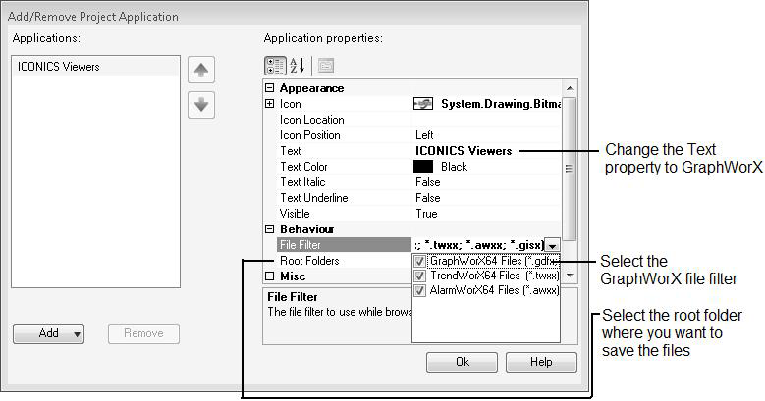Click the Alphabetical sort icon
Image resolution: width=765 pixels, height=401 pixels.
(299, 66)
